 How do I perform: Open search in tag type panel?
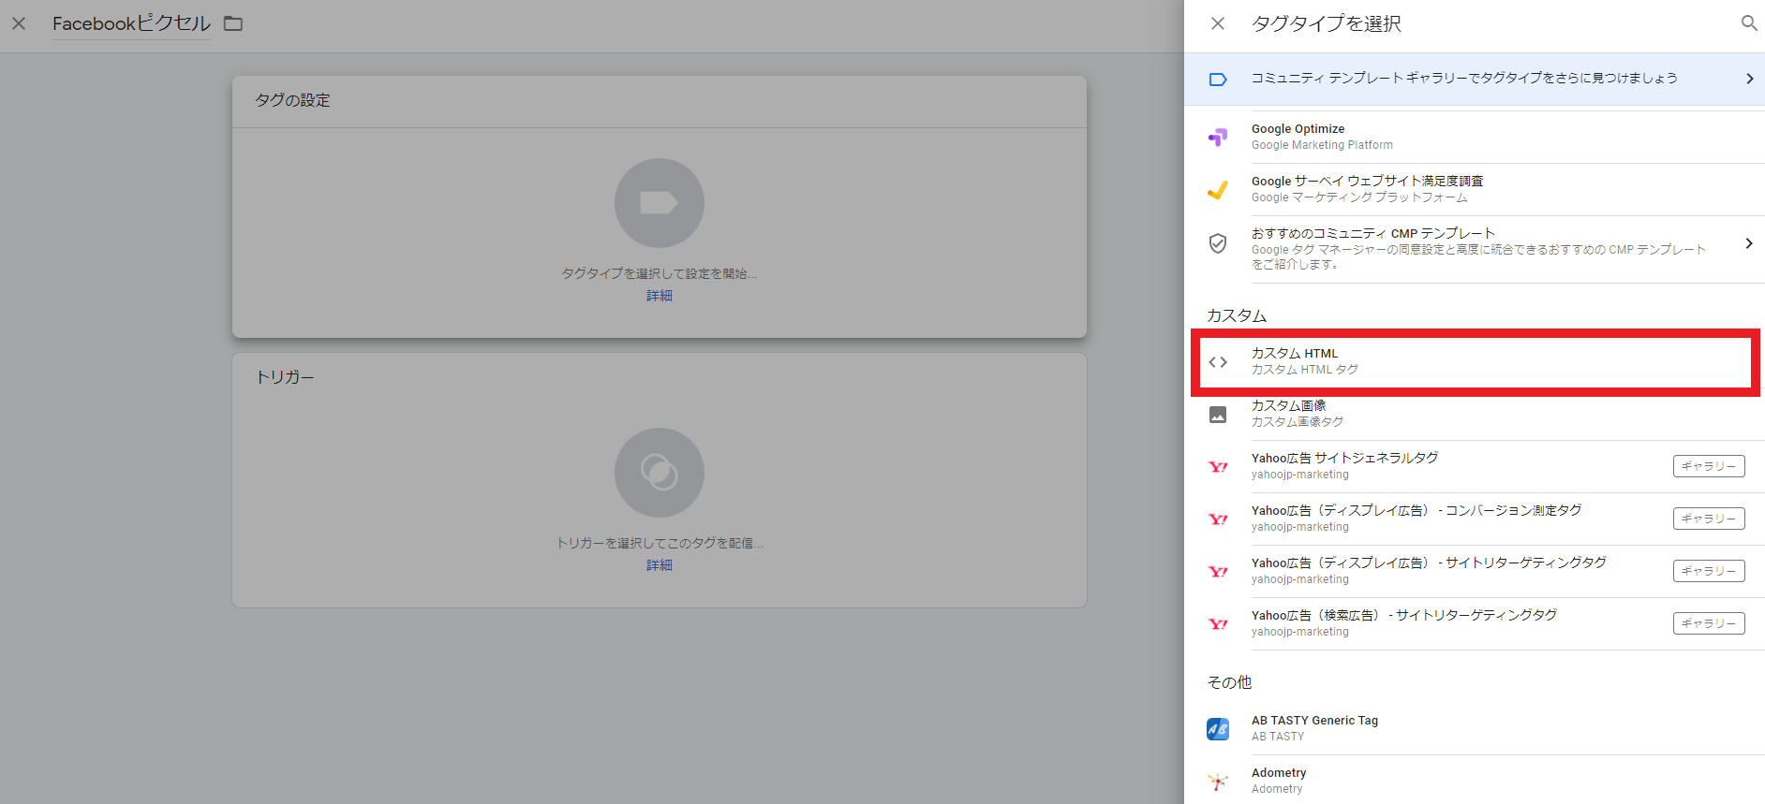1748,23
